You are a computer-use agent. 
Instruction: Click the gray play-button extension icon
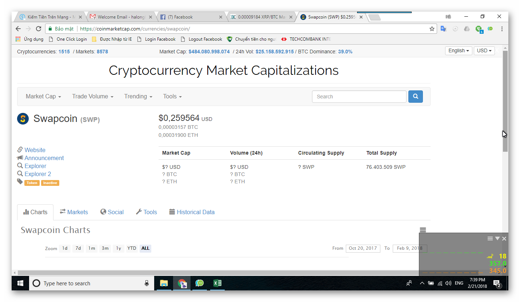point(455,29)
